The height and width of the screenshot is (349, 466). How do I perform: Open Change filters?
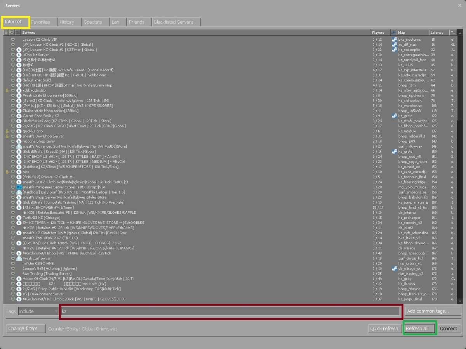pyautogui.click(x=26, y=328)
